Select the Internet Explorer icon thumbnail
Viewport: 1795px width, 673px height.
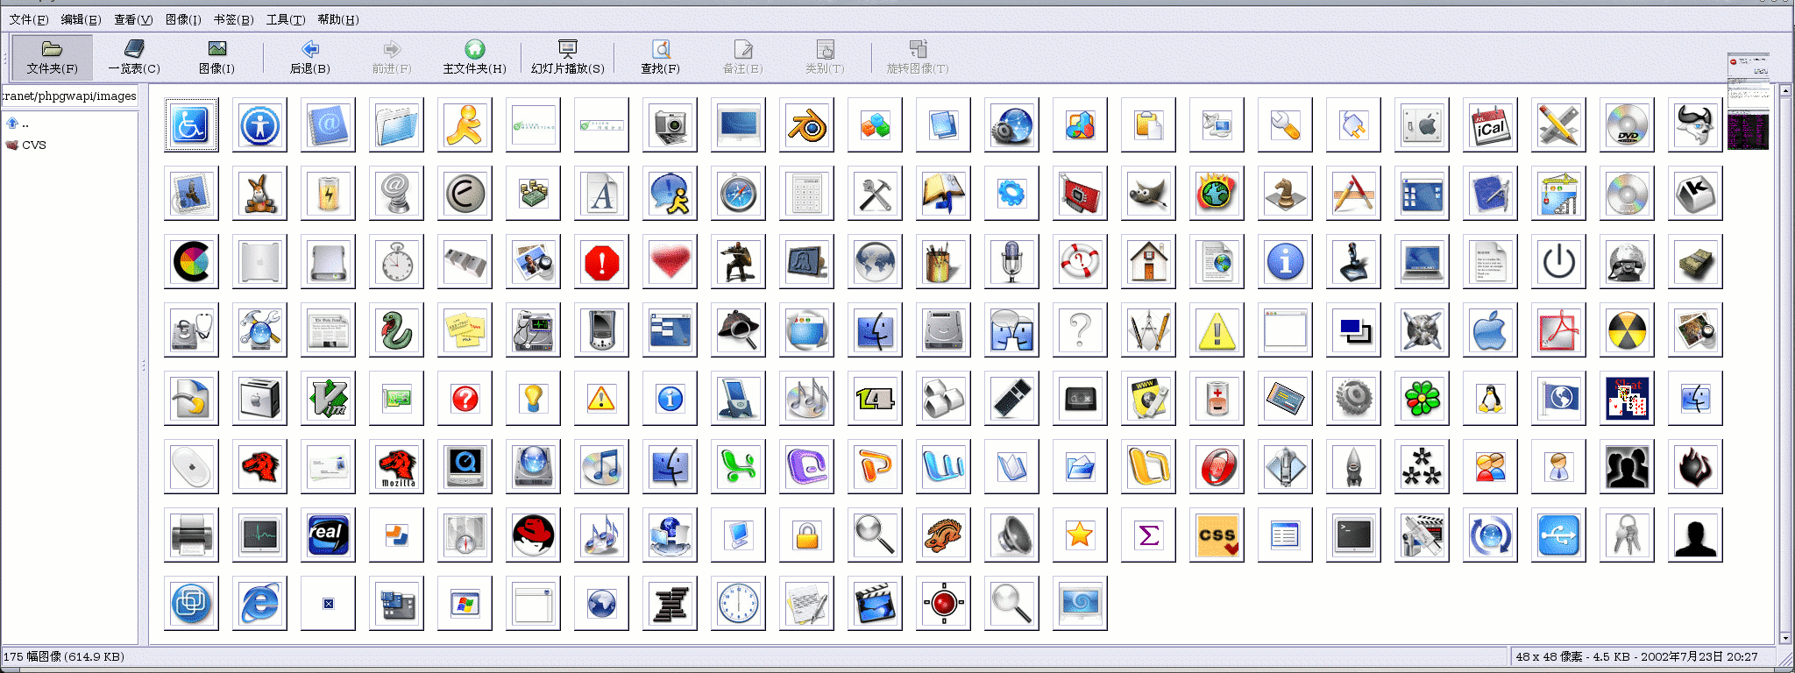pos(259,604)
